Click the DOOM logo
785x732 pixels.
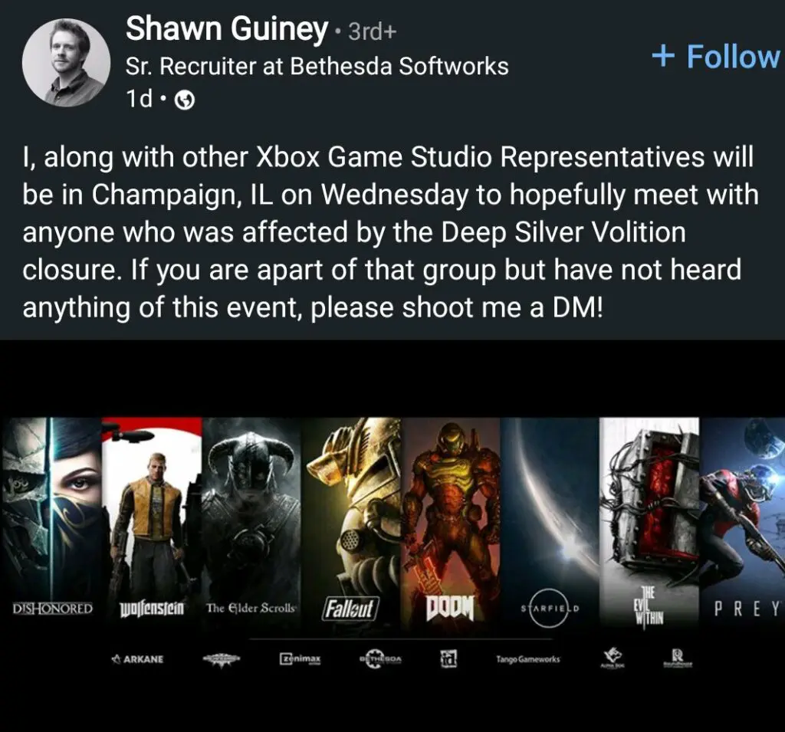pyautogui.click(x=449, y=608)
